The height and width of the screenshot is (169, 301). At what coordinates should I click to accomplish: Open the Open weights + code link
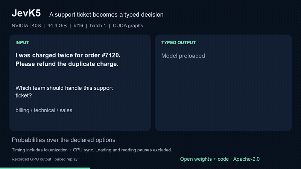(204, 159)
